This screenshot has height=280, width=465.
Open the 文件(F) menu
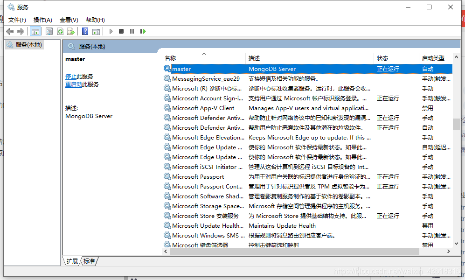click(17, 20)
